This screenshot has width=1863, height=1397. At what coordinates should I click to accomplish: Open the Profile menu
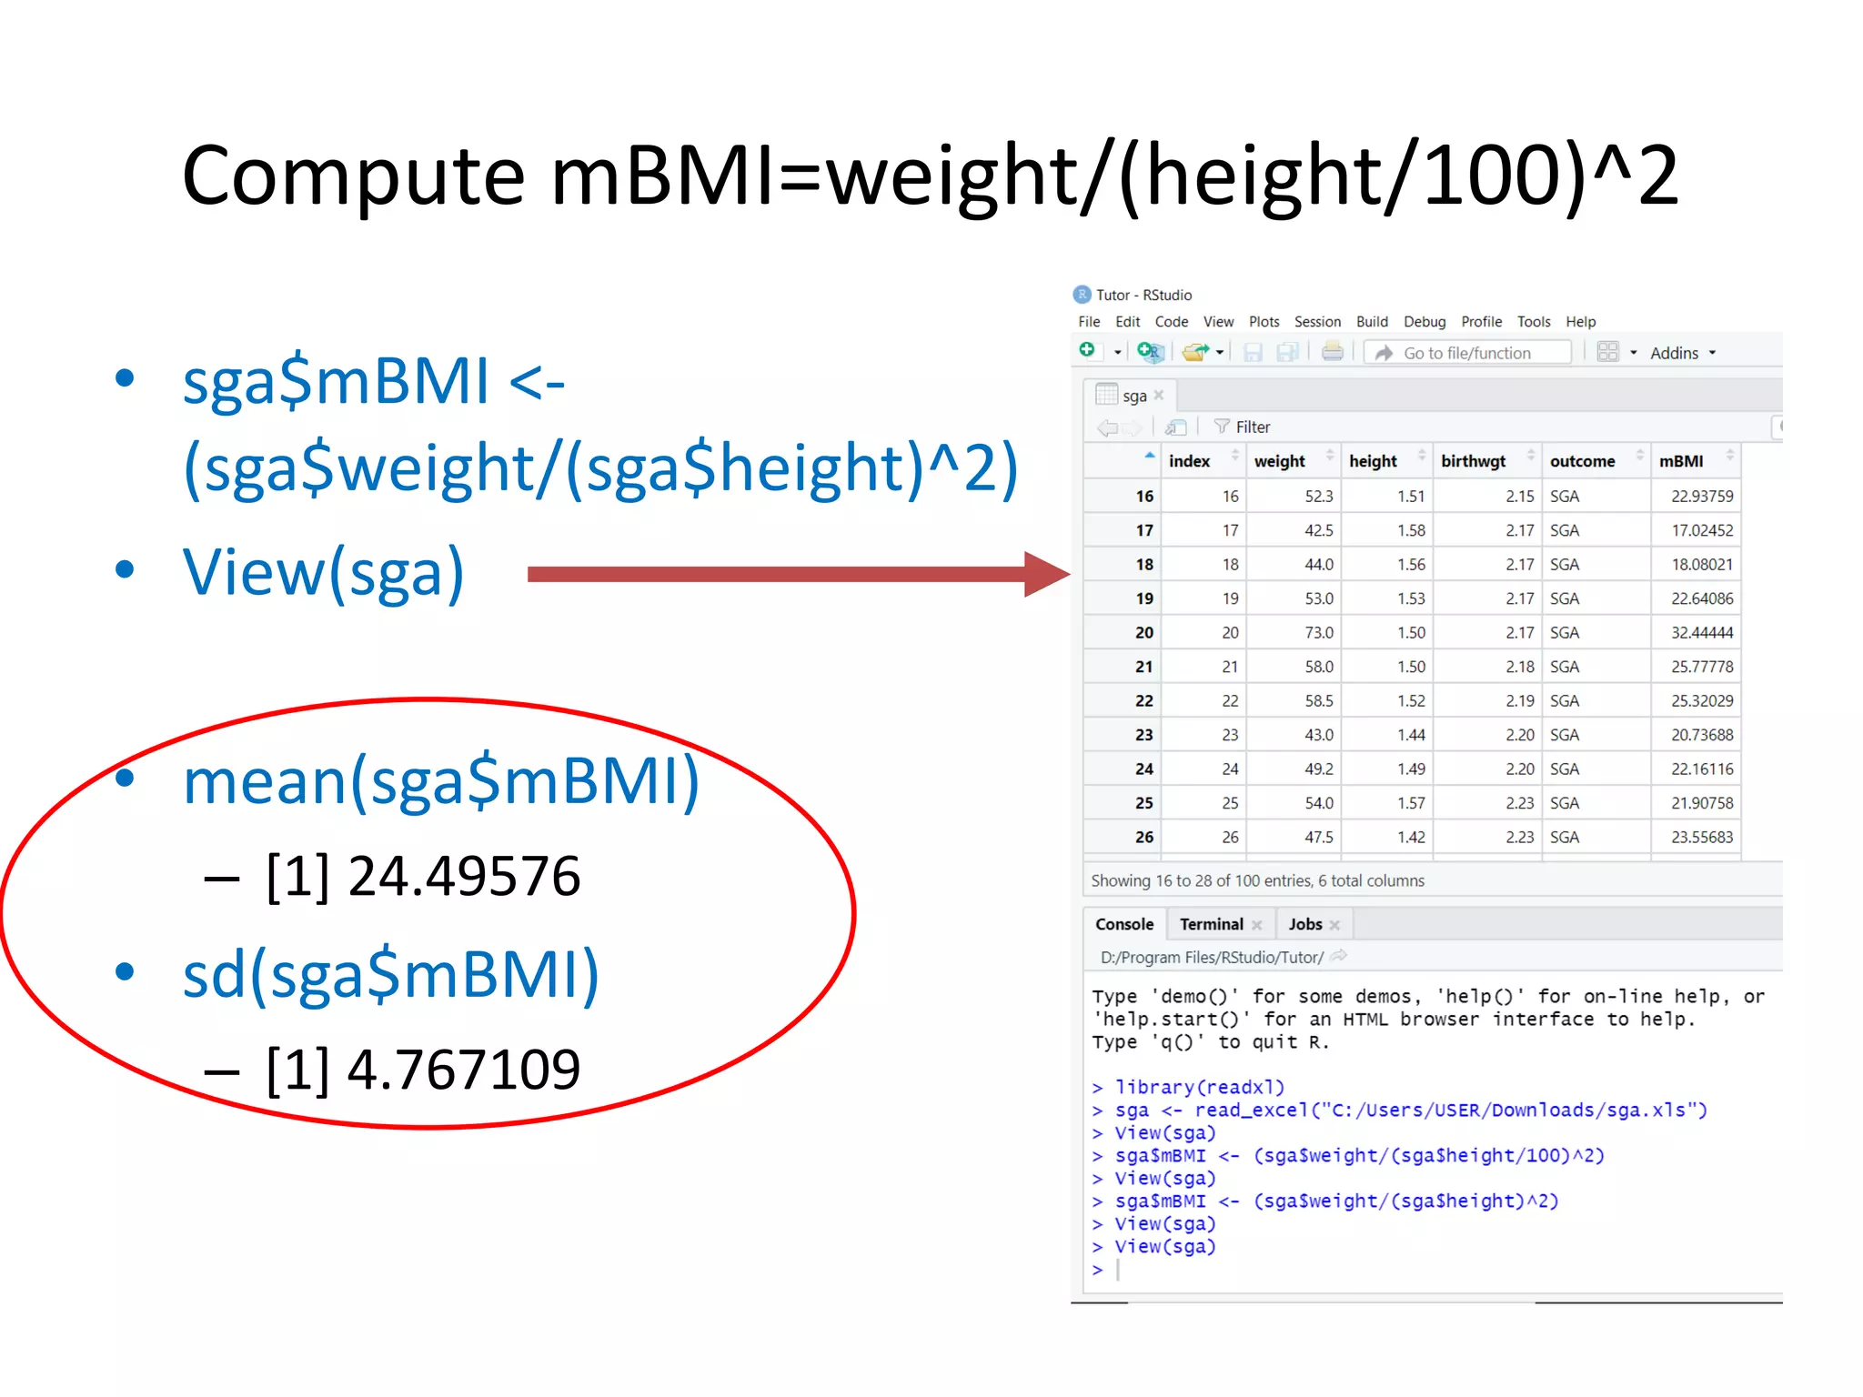(1481, 322)
